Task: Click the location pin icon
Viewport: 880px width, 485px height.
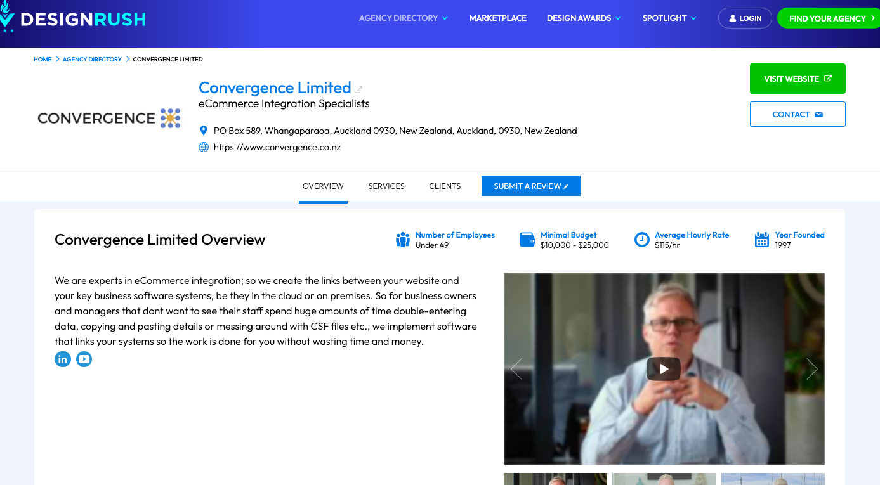Action: tap(204, 131)
